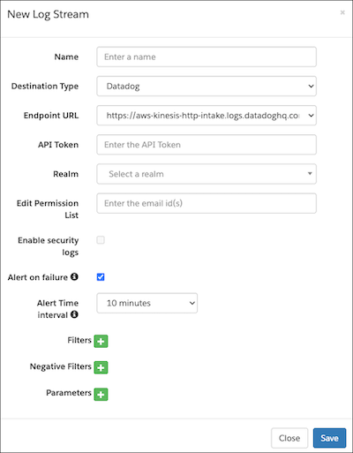
Task: Focus the Edit Permission List email field
Action: click(207, 203)
